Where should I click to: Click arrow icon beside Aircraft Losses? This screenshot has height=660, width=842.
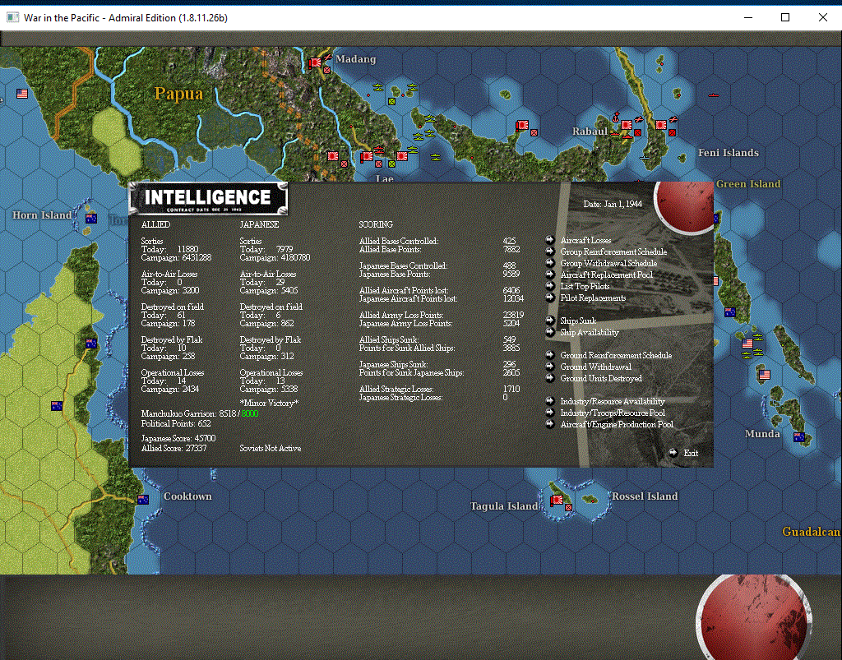pos(550,240)
